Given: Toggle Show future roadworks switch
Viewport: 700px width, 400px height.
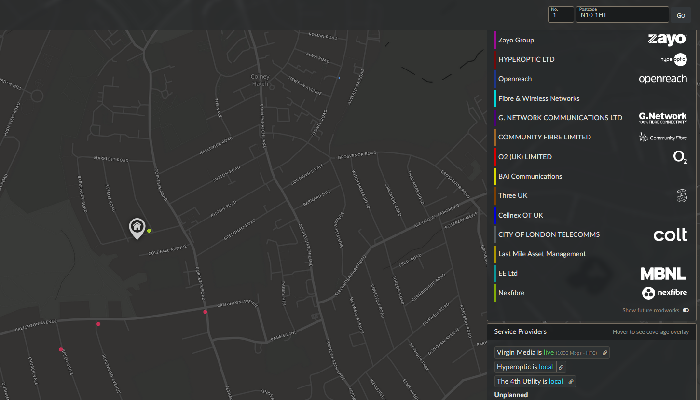Looking at the screenshot, I should coord(686,310).
